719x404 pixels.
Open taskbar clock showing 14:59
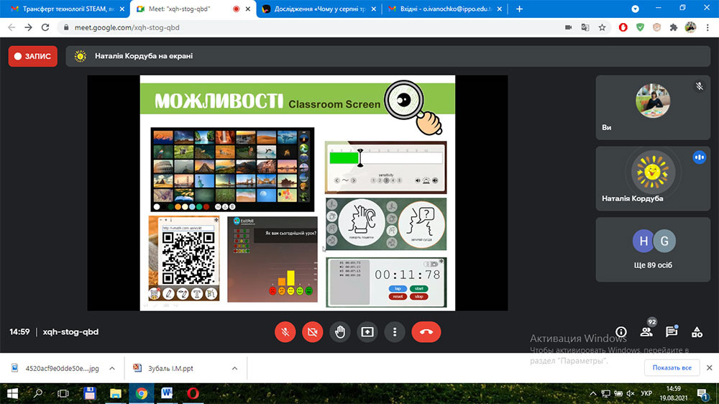[x=674, y=393]
